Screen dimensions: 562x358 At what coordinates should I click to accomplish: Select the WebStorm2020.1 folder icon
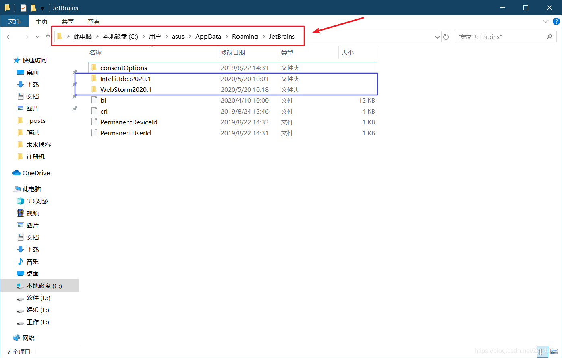click(x=94, y=89)
